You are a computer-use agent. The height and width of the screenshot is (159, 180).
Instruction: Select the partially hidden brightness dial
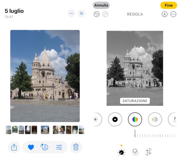[x=97, y=119]
